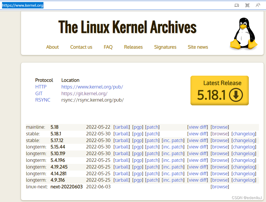Open the Signatures page

[x=165, y=47]
